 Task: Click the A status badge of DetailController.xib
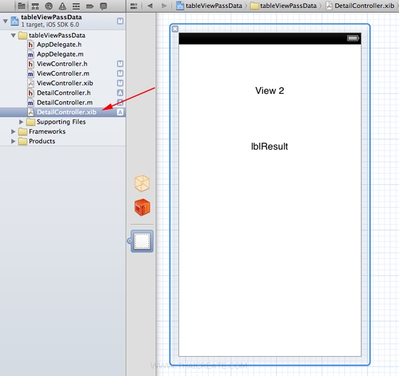tap(120, 112)
